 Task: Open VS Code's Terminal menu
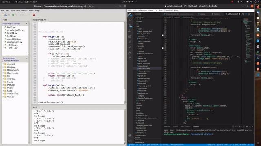point(168,11)
